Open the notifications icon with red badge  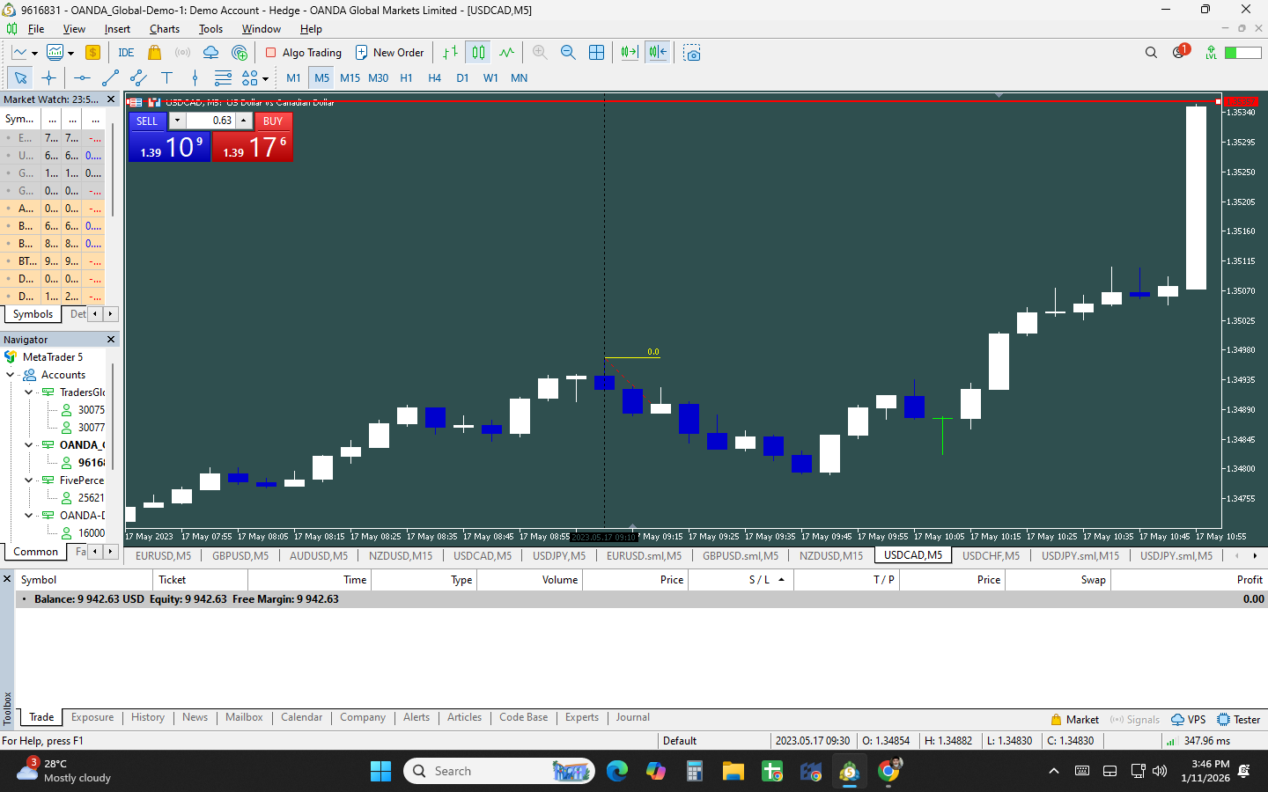point(1180,52)
